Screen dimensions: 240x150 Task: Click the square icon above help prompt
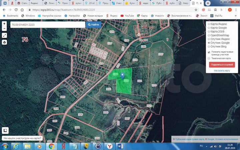[5, 130]
